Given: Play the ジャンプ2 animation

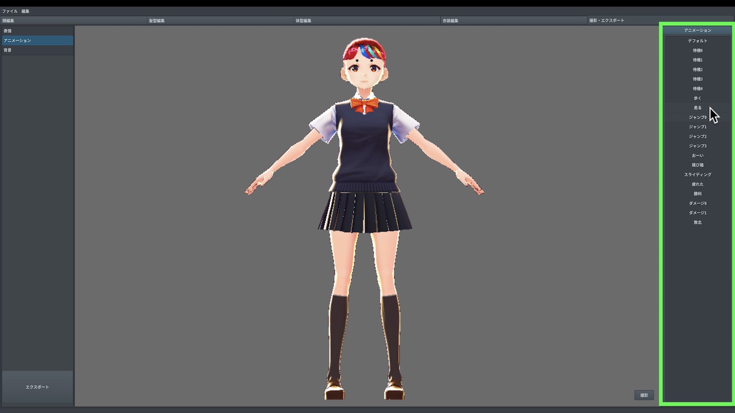Looking at the screenshot, I should (x=697, y=136).
